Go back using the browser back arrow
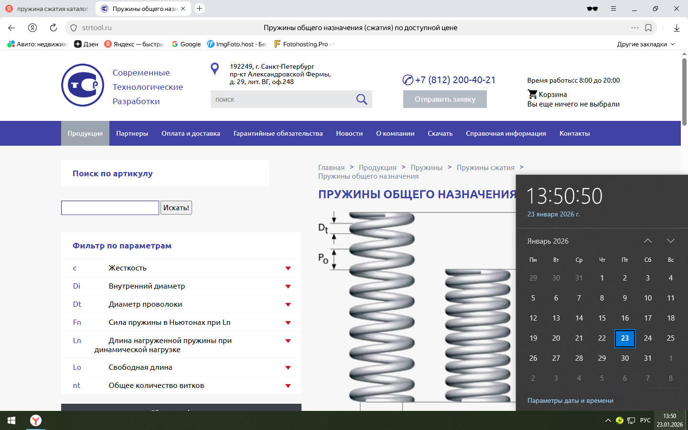Viewport: 688px width, 430px height. pos(11,28)
